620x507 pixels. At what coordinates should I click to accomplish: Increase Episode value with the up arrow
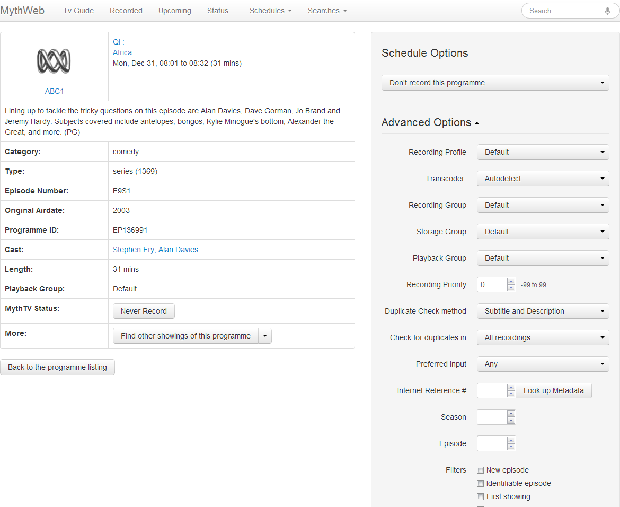tap(511, 440)
